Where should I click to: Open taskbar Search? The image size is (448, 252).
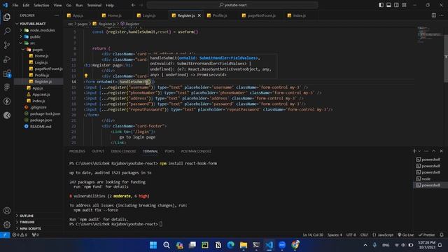click(x=167, y=245)
